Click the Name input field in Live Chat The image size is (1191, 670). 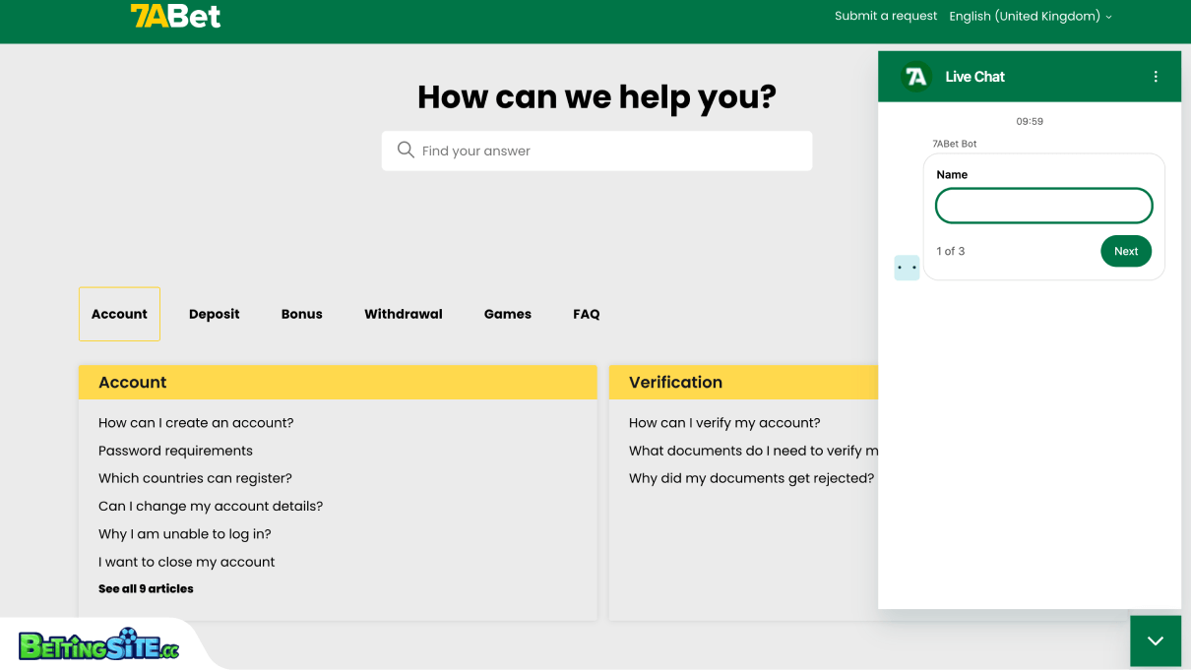1043,205
